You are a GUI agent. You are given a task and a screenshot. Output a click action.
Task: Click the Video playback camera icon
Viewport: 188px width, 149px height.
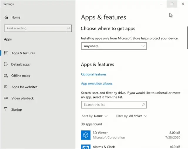[x=6, y=98]
